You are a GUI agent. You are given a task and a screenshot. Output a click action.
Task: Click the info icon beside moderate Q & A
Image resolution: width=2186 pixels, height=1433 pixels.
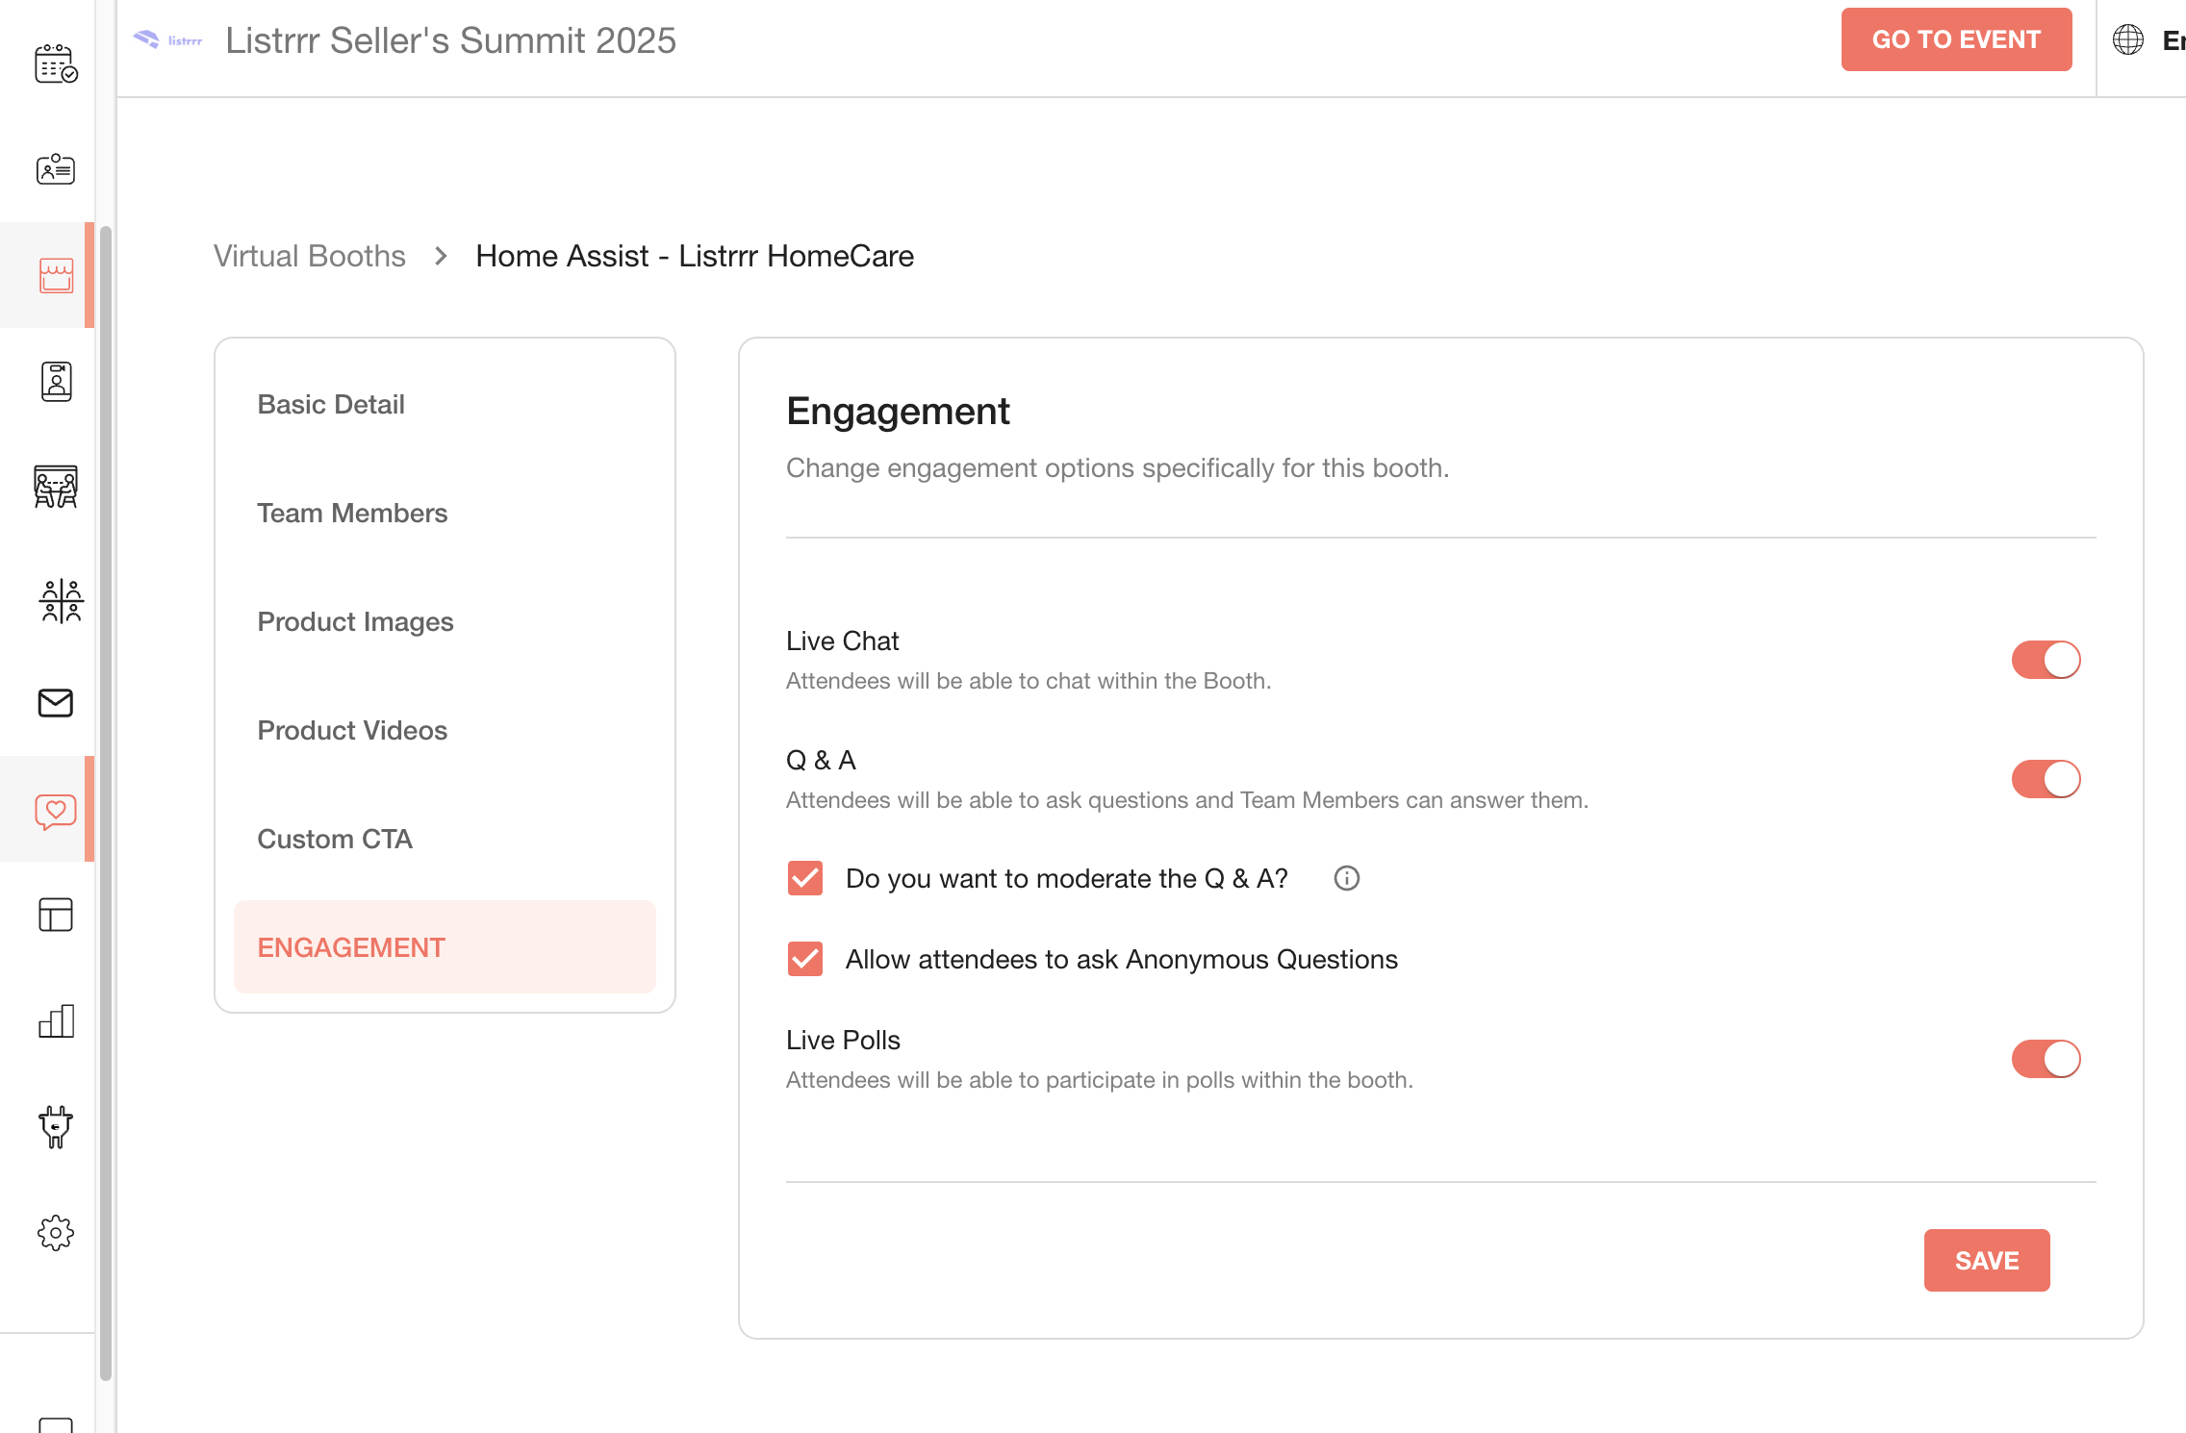[1346, 878]
